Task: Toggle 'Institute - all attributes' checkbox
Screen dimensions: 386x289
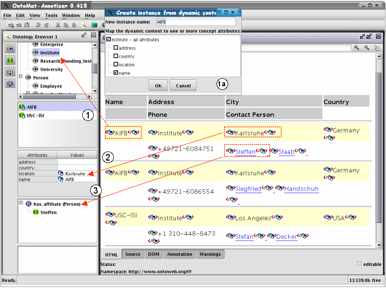Action: pos(109,39)
